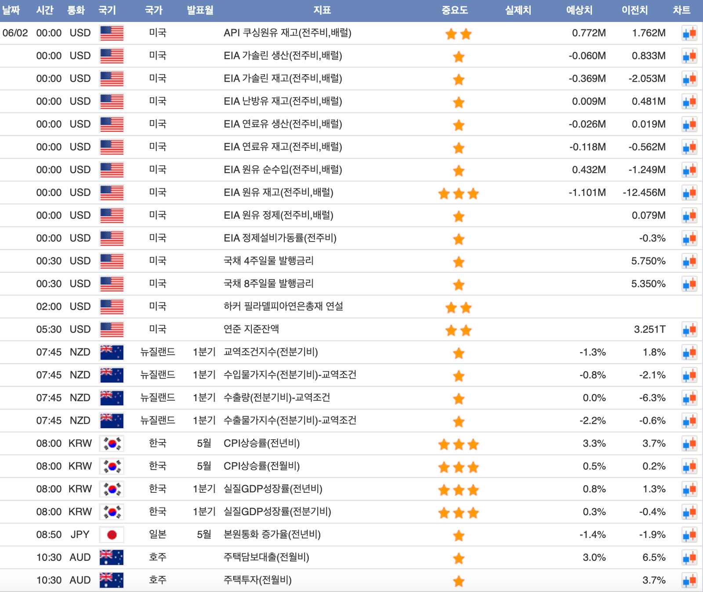Open chart for API 쿠싱원유 재고 row
The image size is (703, 592).
click(689, 33)
